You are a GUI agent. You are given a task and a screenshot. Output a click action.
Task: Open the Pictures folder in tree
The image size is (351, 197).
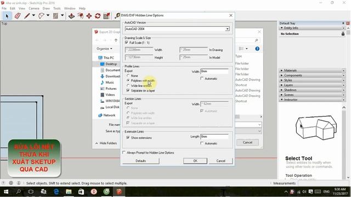pos(109,89)
